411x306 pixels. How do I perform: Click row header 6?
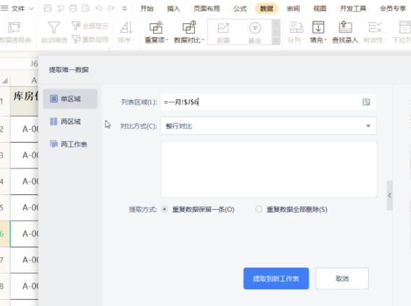5,233
